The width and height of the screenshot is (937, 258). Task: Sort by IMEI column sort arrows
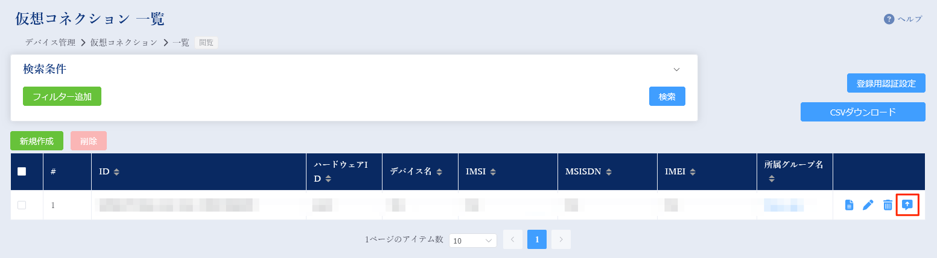(x=693, y=172)
